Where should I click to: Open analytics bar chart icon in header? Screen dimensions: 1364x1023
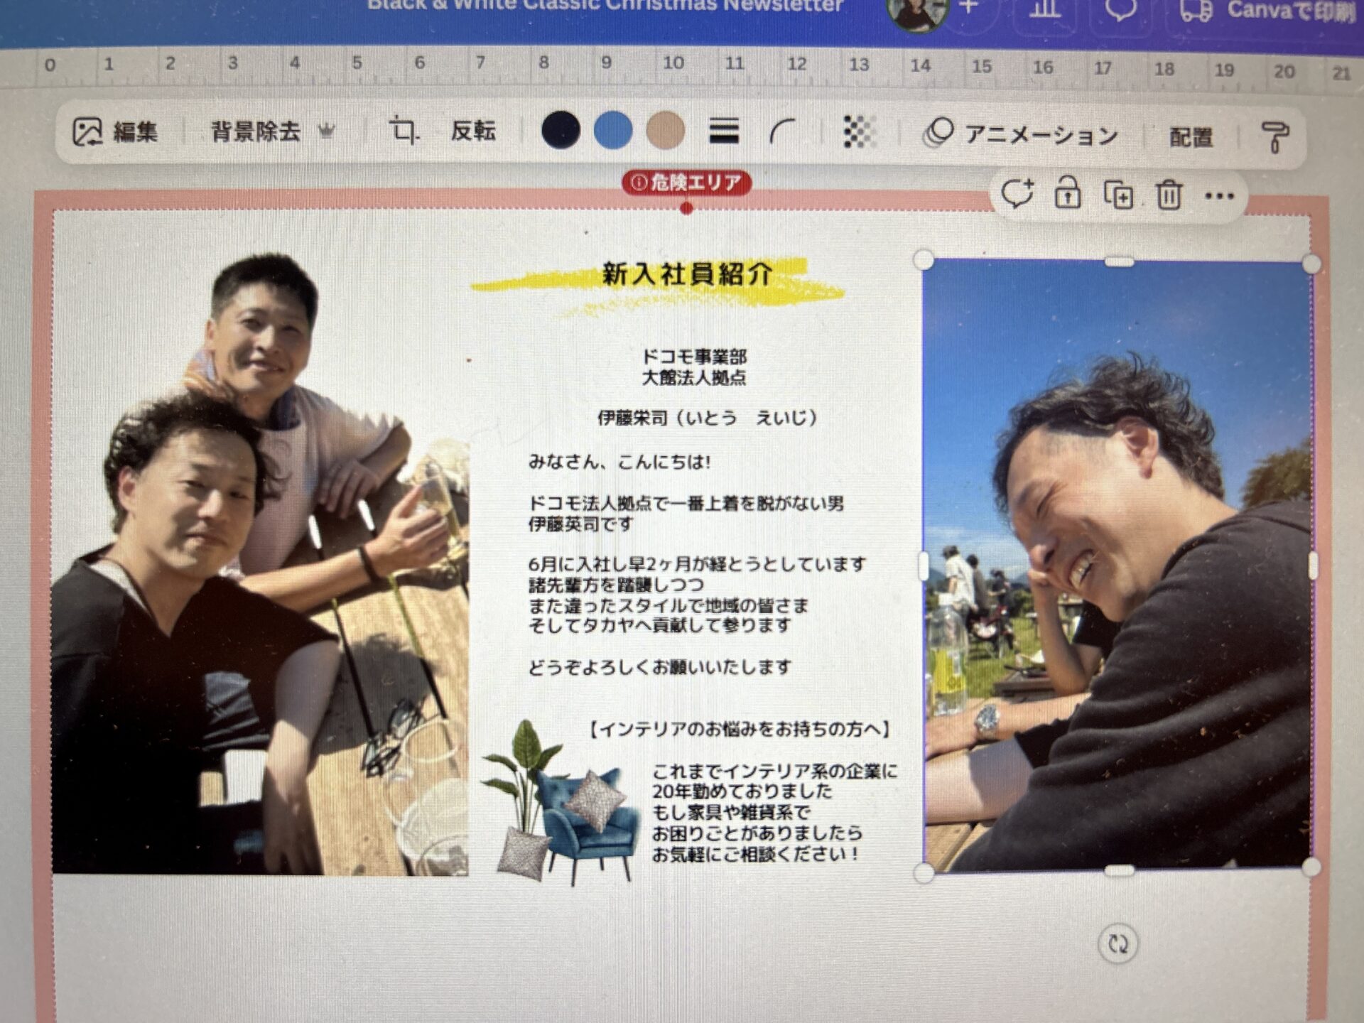1046,9
